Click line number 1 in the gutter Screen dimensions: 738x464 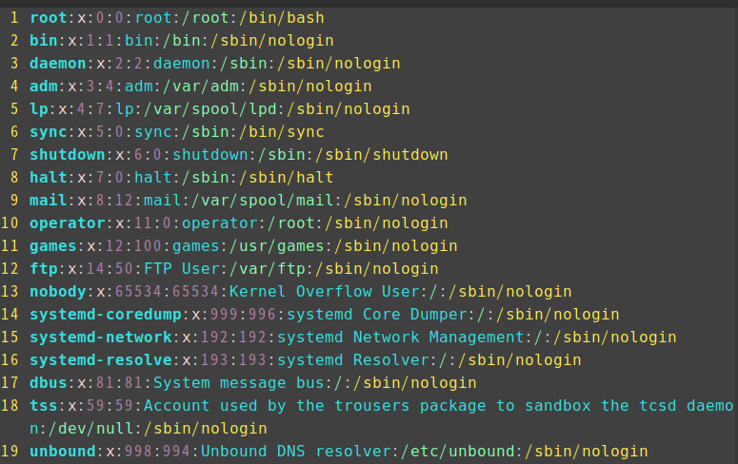[x=13, y=18]
